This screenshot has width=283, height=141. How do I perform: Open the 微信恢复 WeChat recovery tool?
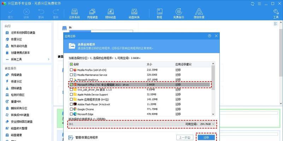click(199, 14)
